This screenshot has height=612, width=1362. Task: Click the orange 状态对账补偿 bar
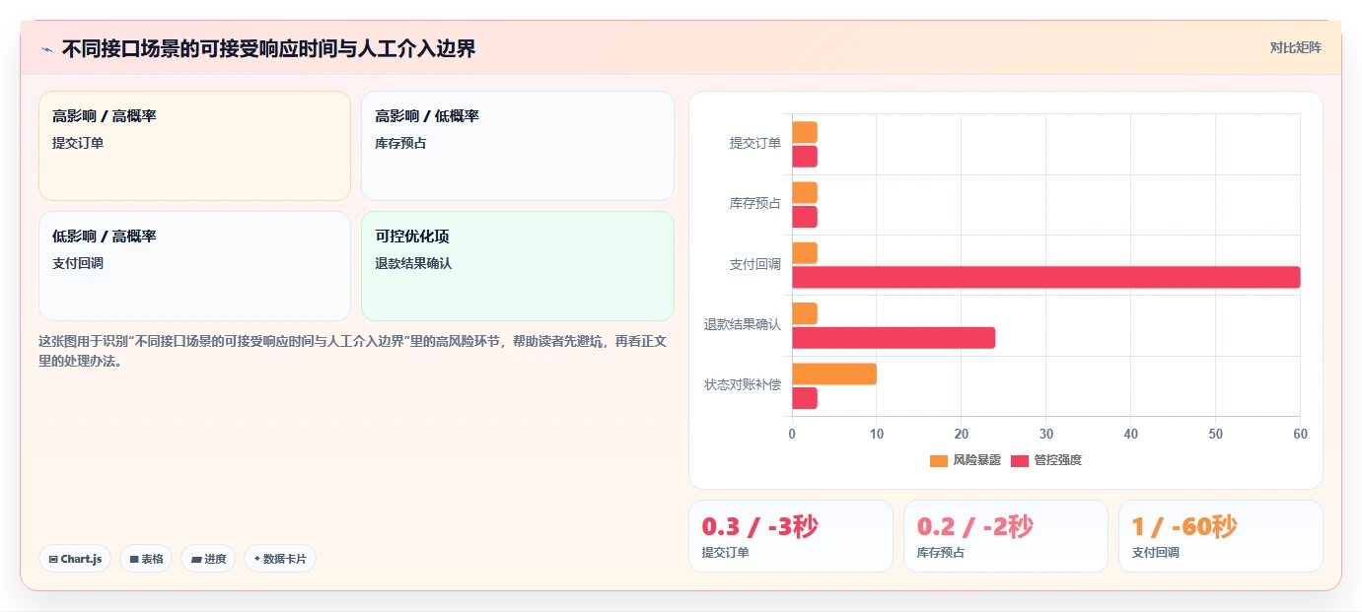tap(834, 374)
